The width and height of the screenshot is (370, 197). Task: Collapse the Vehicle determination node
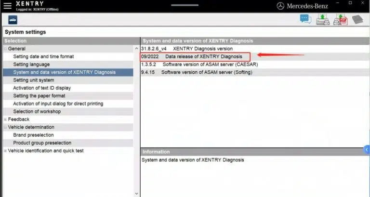pos(5,127)
